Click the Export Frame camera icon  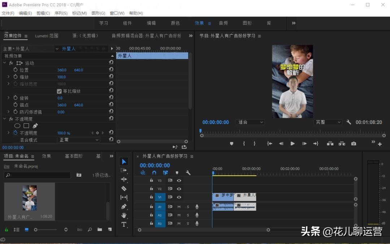pyautogui.click(x=354, y=143)
